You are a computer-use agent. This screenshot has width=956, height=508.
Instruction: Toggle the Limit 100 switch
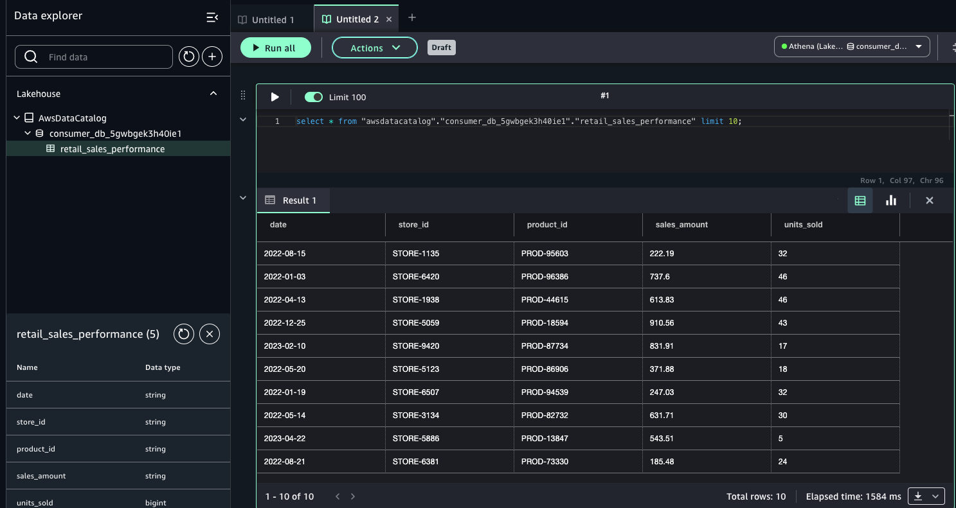point(314,97)
